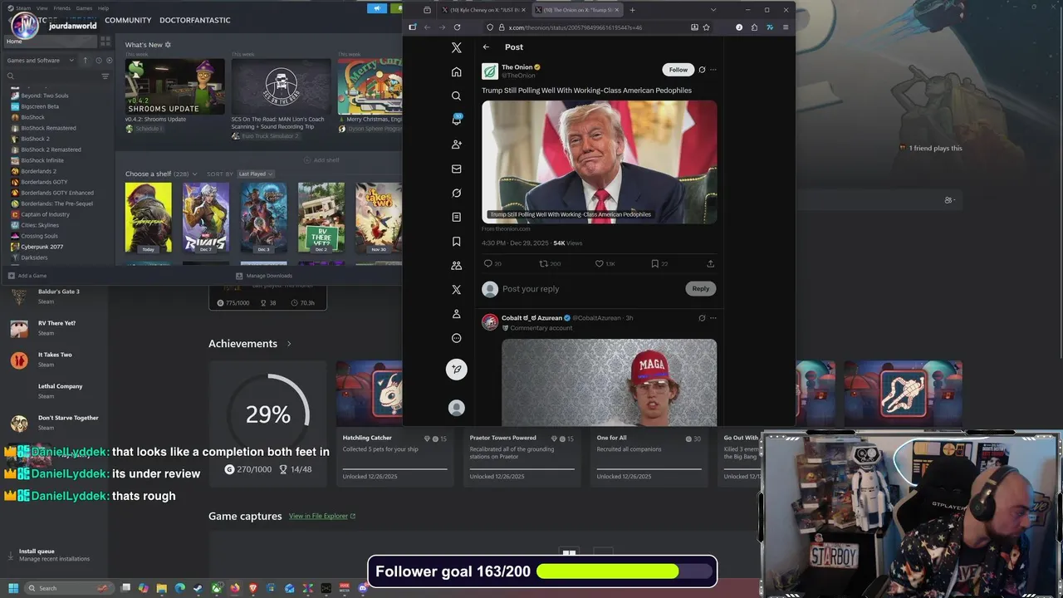Viewport: 1063px width, 598px height.
Task: Open Steam announcements megaphone button
Action: (x=376, y=8)
